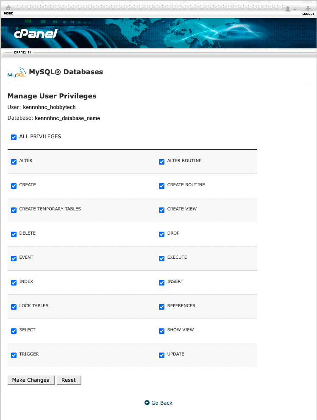Screen dimensions: 317x420
Task: Click the LOGOUT text label
Action: click(x=308, y=14)
